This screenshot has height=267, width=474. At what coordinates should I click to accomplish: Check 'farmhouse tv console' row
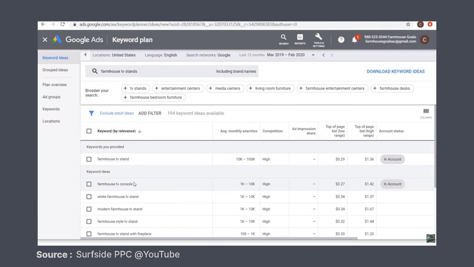[89, 184]
